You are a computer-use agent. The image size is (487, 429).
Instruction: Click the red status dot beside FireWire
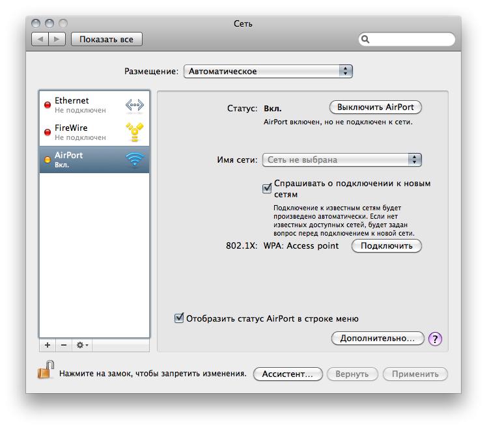tap(48, 132)
